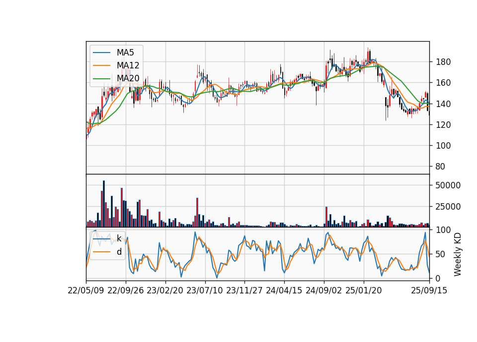Click the 80 price axis label
This screenshot has width=477, height=342.
[440, 167]
